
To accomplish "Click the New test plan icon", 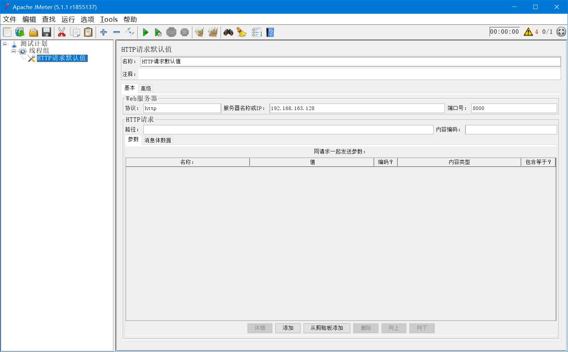I will pyautogui.click(x=7, y=32).
